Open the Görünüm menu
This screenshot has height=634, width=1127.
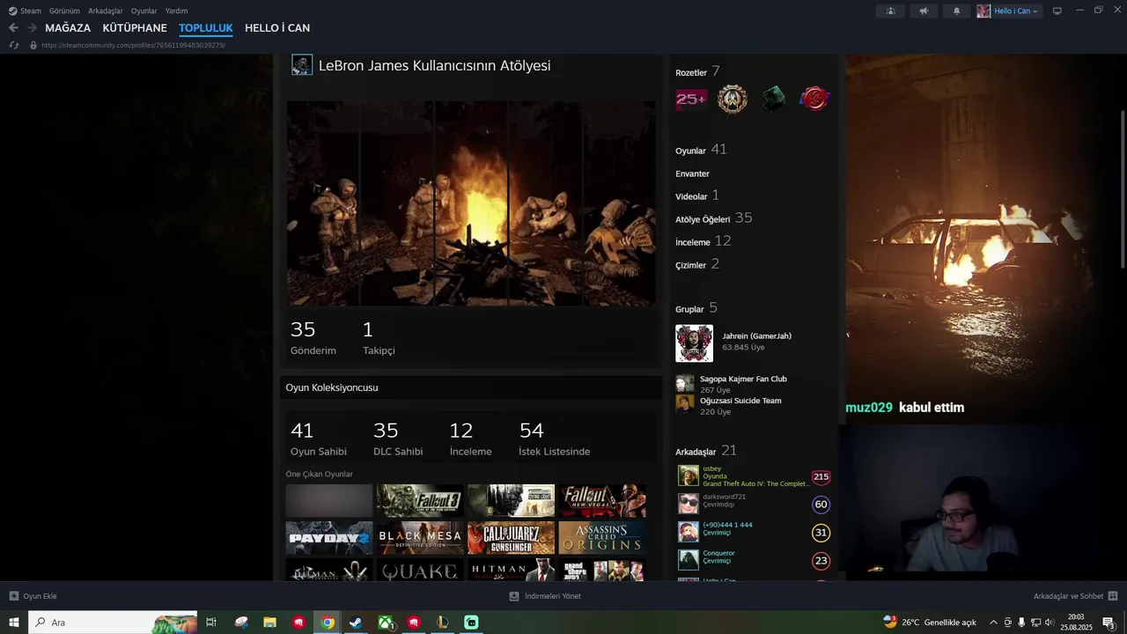(64, 11)
